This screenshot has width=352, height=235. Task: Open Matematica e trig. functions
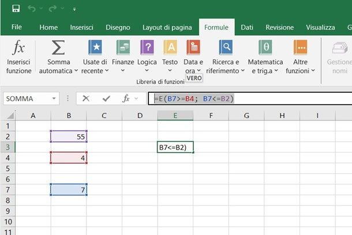[x=265, y=48]
